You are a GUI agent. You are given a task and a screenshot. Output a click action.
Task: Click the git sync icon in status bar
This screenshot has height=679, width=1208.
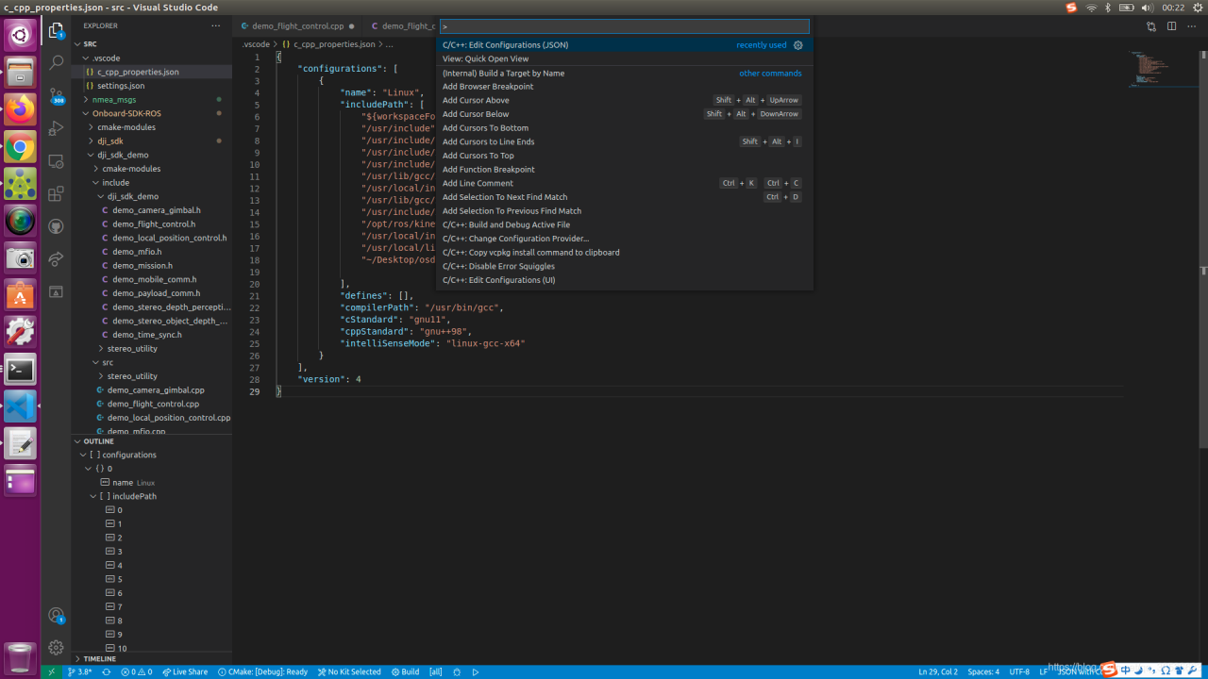(106, 671)
